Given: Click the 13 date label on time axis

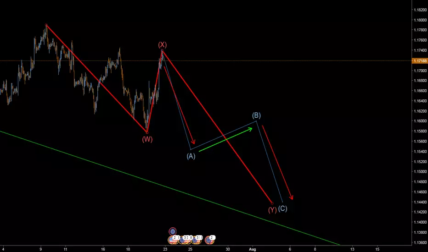Looking at the screenshot, I should [x=352, y=249].
